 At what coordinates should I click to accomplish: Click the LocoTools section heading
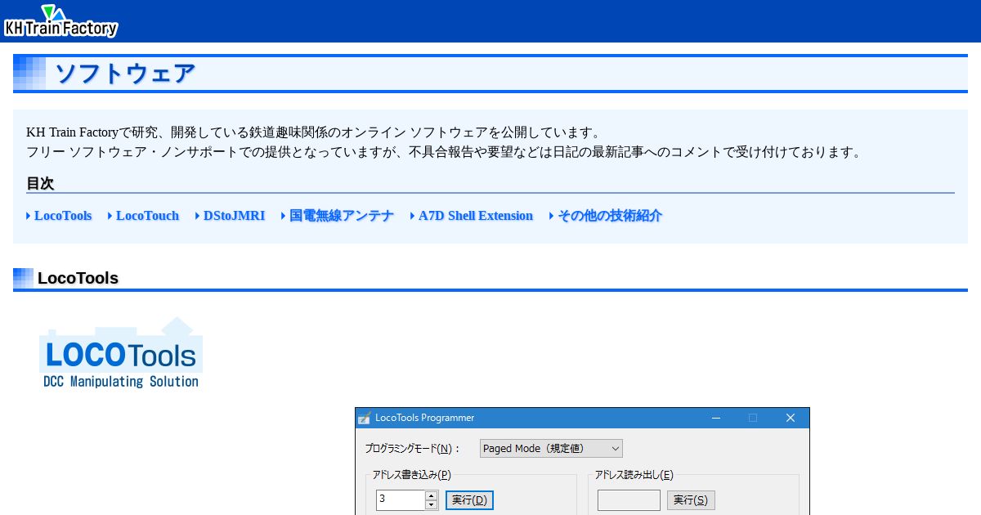tap(78, 278)
